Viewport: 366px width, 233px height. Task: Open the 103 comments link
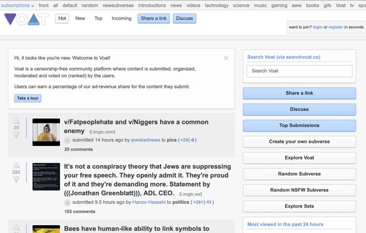click(x=80, y=212)
